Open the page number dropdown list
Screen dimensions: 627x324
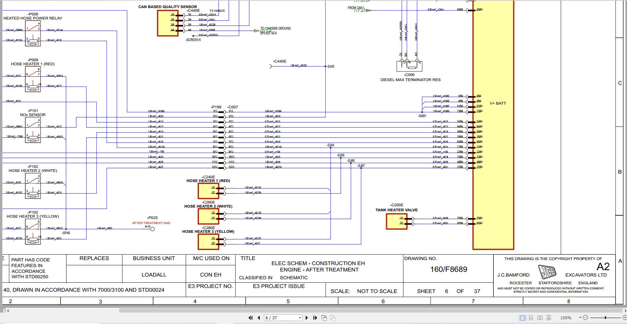300,318
